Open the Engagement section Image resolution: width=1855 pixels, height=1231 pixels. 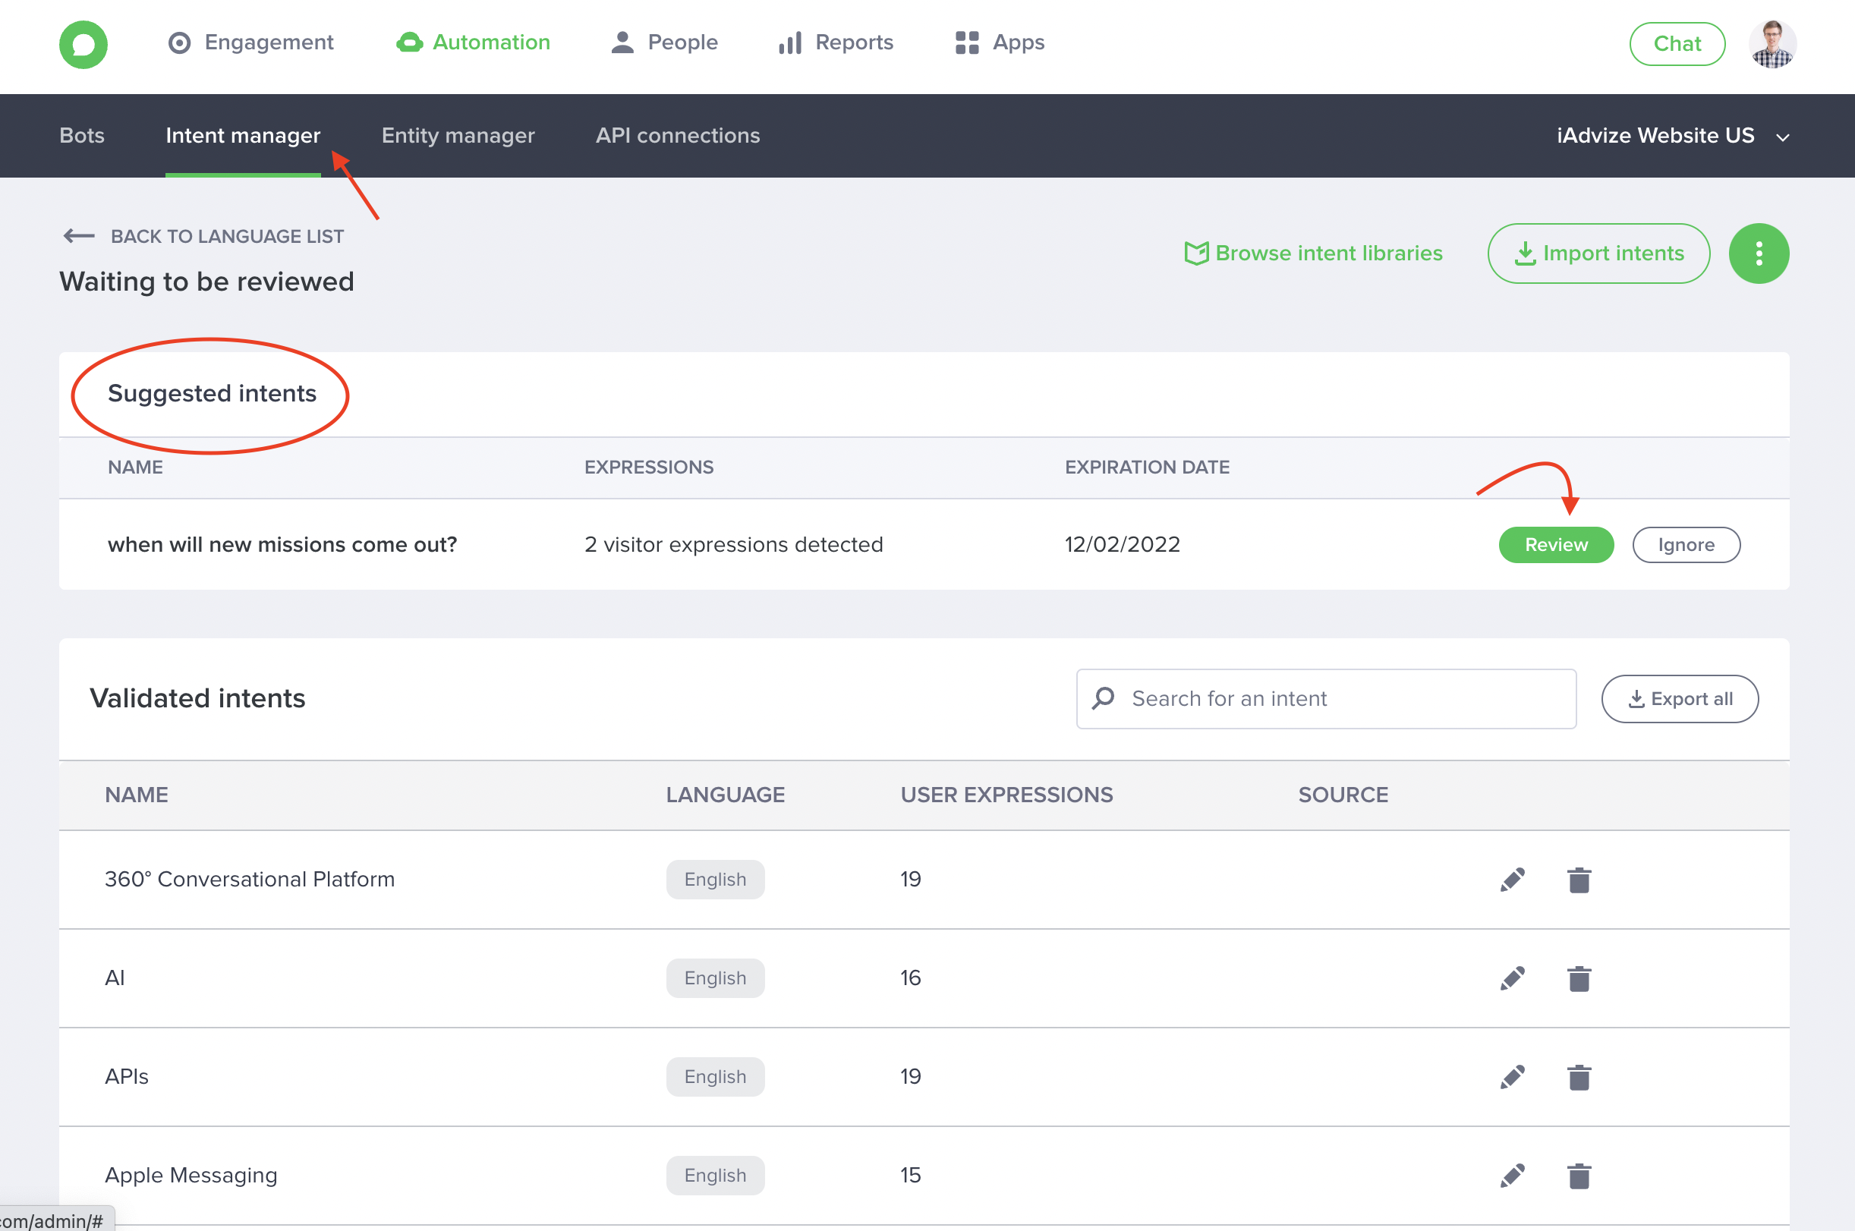coord(250,43)
